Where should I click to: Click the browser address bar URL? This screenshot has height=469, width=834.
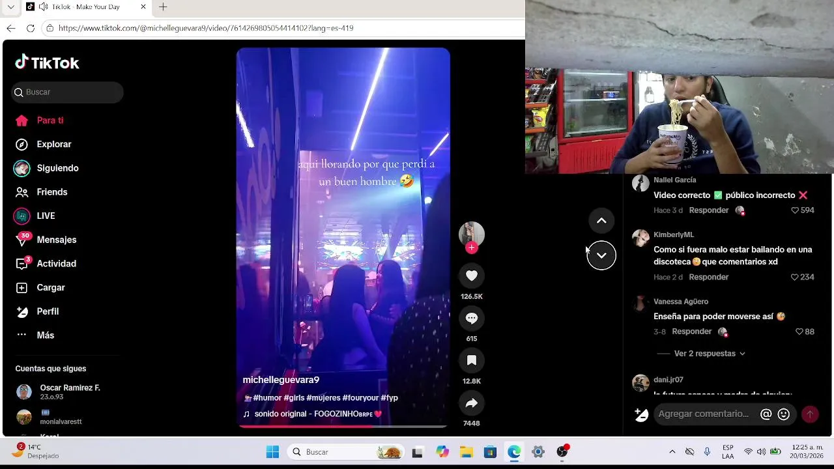pyautogui.click(x=206, y=28)
